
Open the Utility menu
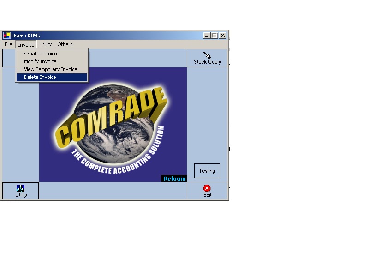[45, 44]
